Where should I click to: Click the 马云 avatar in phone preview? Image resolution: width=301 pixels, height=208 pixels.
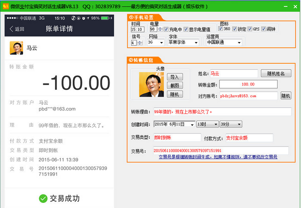click(x=16, y=48)
